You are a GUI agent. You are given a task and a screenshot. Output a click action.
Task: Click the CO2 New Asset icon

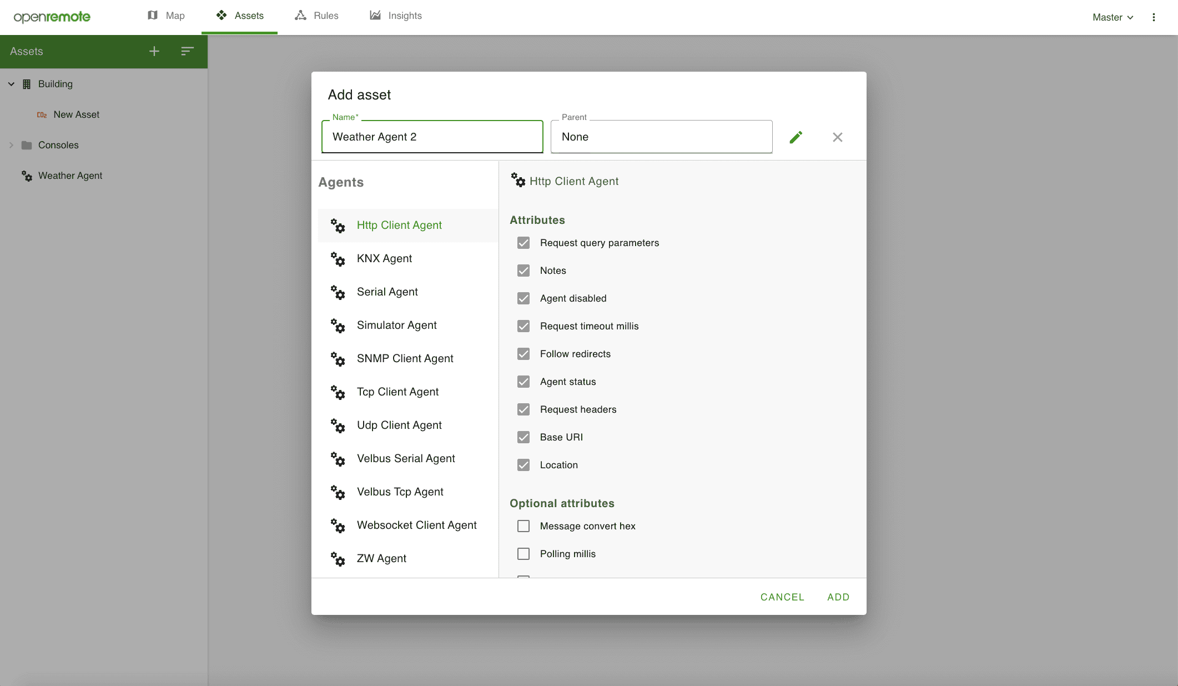click(42, 115)
